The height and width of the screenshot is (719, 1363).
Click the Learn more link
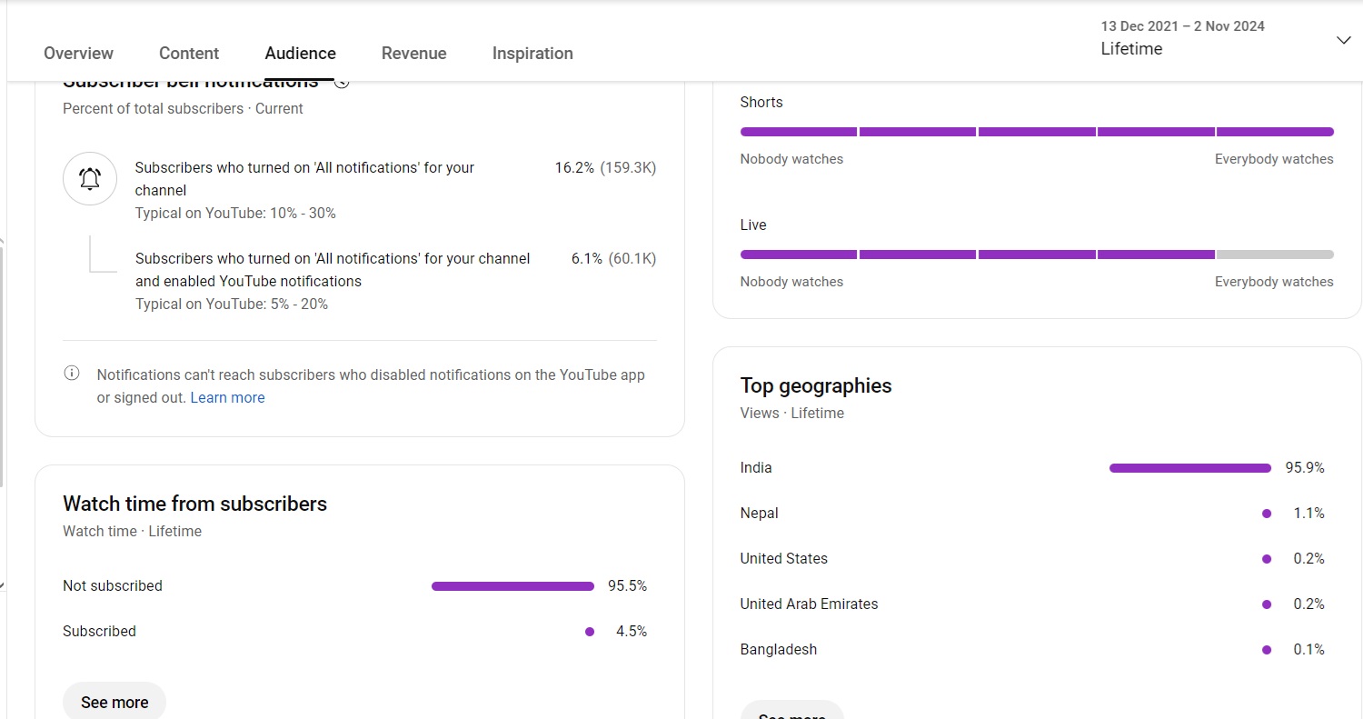click(x=227, y=397)
